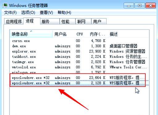Select the 进程 tab
Image resolution: width=158 pixels, height=115 pixels.
tap(32, 21)
